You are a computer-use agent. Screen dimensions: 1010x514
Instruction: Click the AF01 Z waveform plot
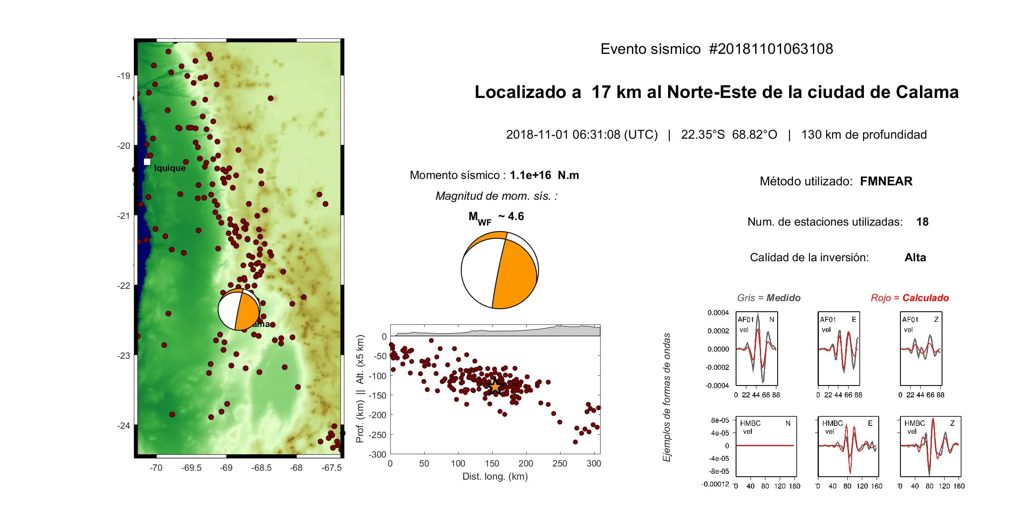[x=921, y=349]
